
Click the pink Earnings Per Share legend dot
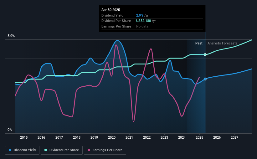pyautogui.click(x=89, y=150)
